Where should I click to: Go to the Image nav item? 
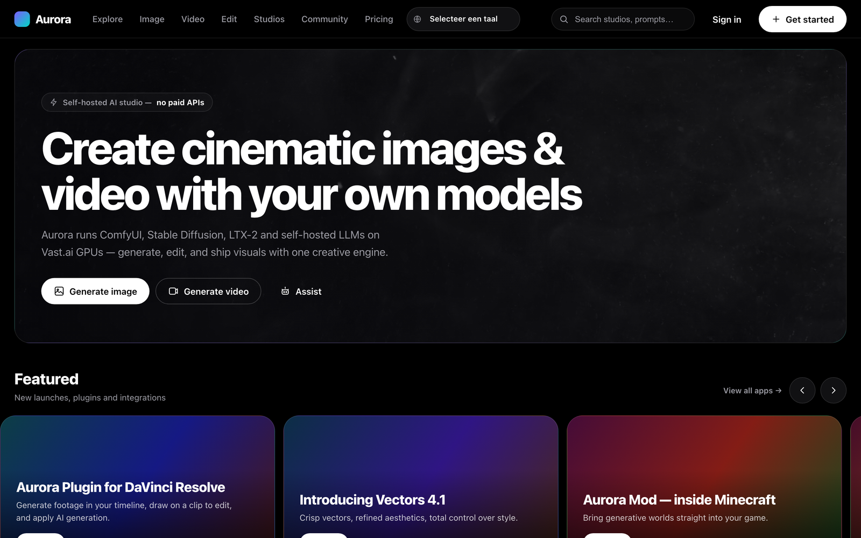152,19
